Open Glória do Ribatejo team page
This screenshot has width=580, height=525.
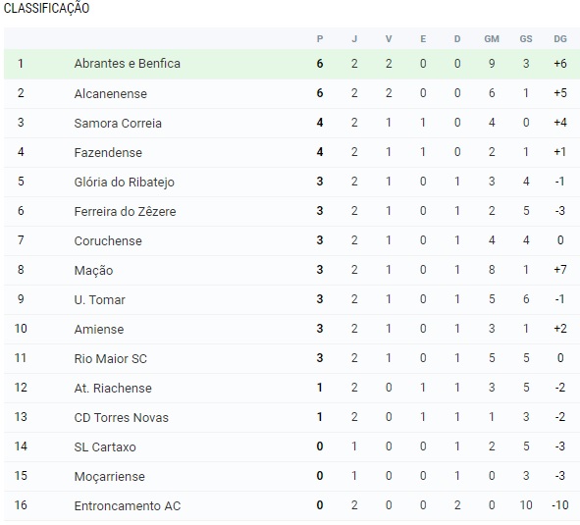click(124, 182)
